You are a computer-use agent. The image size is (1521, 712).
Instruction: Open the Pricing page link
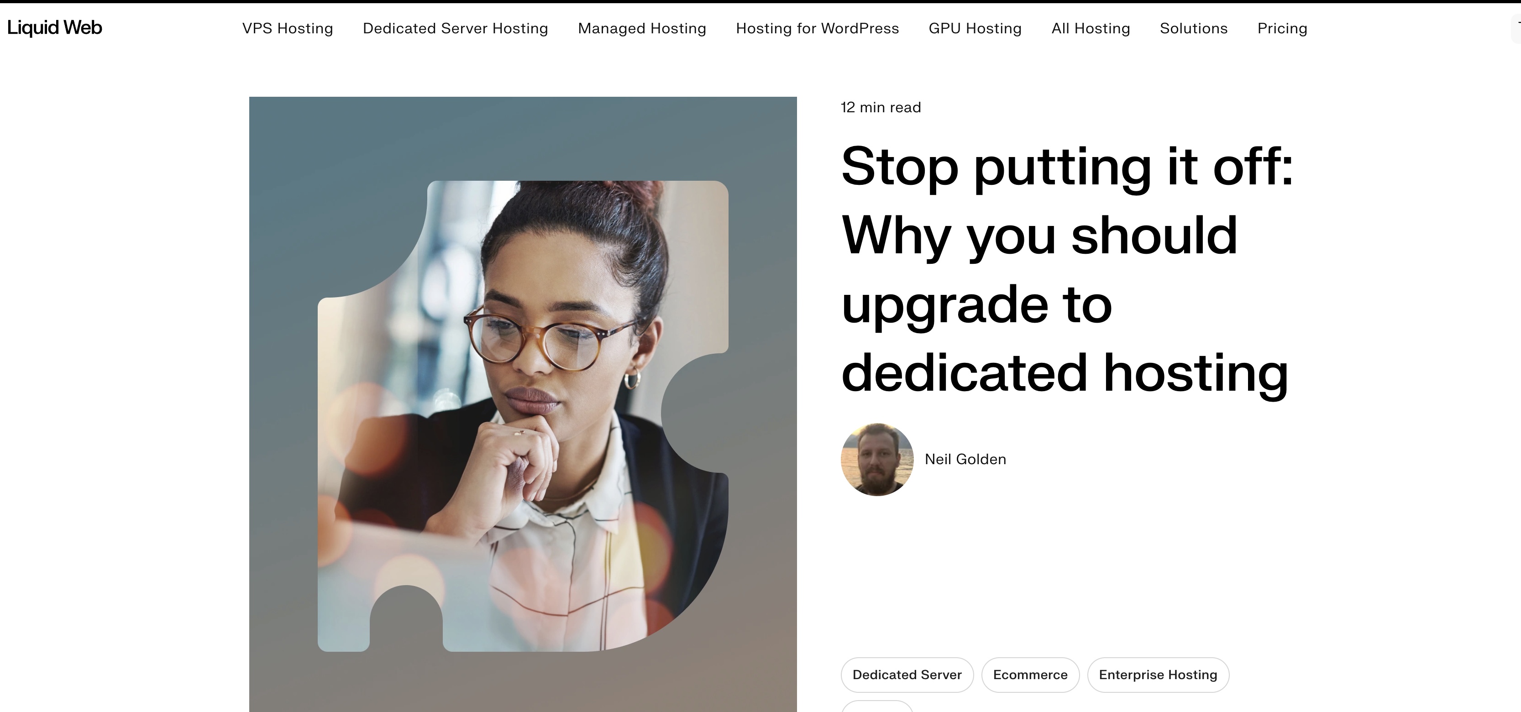pos(1282,28)
